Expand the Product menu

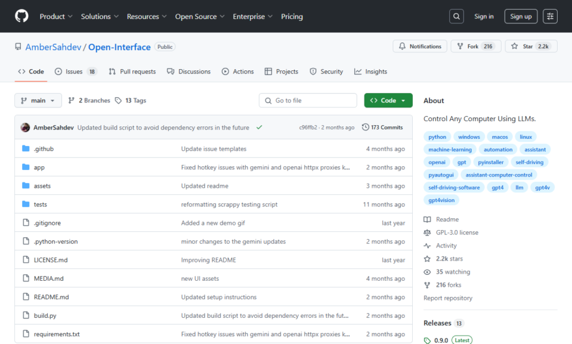56,16
